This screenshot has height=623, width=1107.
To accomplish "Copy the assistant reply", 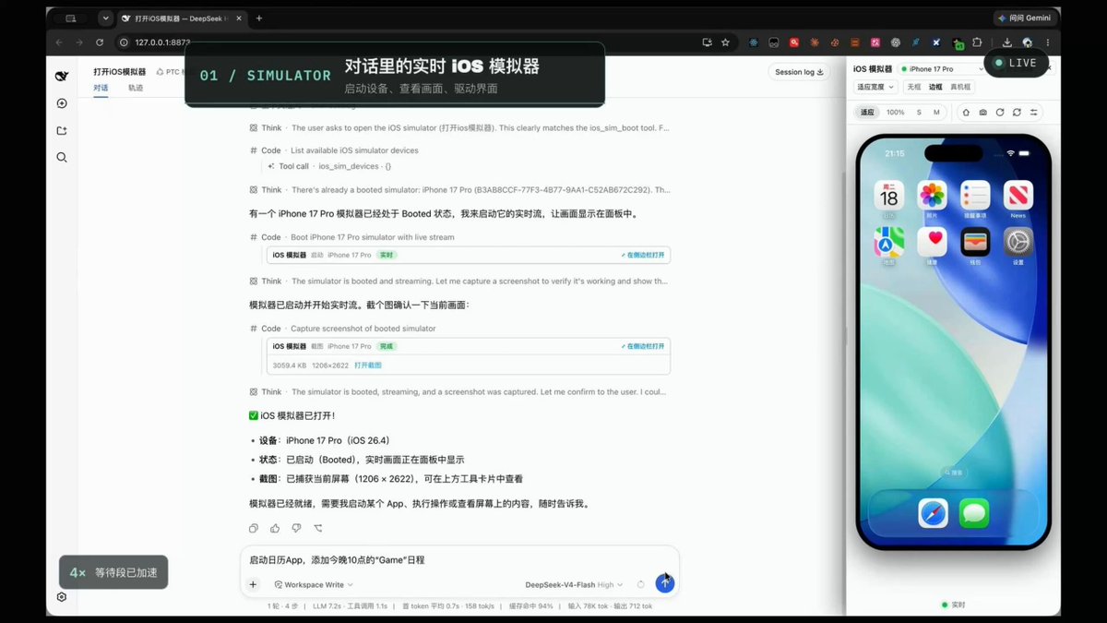I will pyautogui.click(x=254, y=528).
